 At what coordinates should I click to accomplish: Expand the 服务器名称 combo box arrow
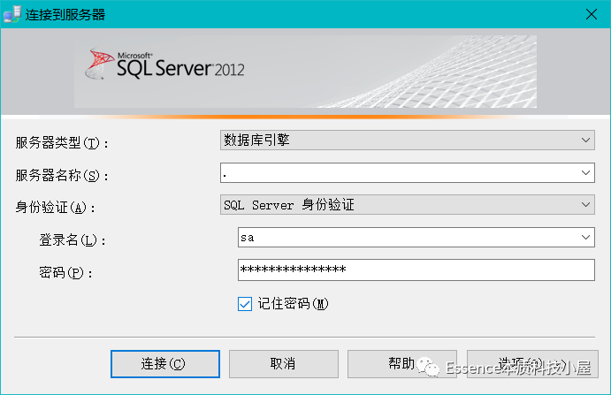(x=585, y=172)
